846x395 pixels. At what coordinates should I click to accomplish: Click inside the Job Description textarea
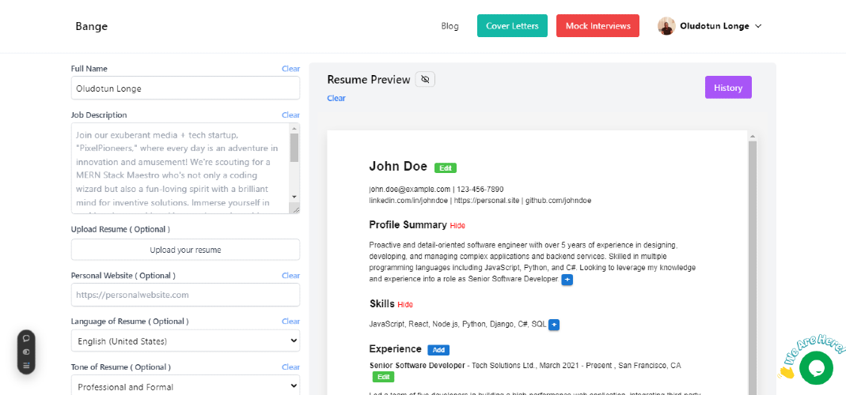click(x=180, y=168)
